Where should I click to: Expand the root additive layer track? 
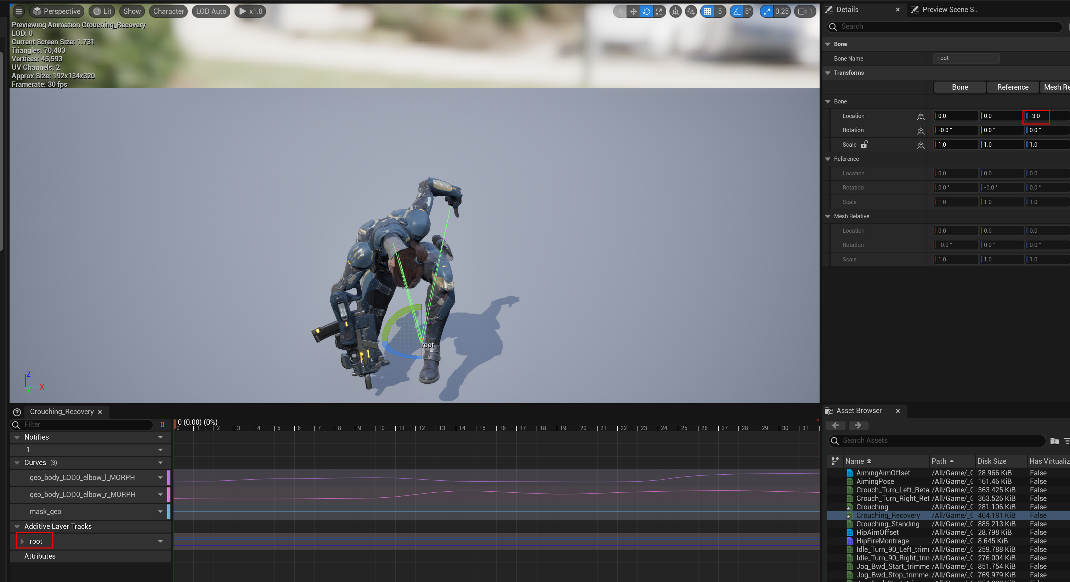click(x=22, y=541)
